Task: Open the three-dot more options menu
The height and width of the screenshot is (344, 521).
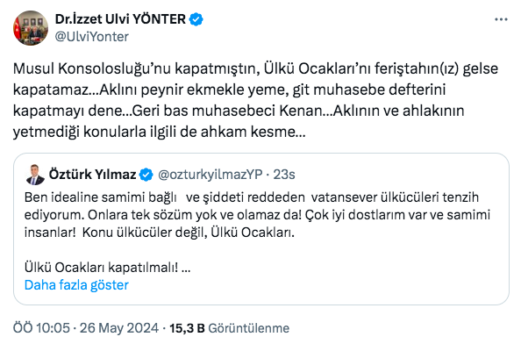Action: 501,19
